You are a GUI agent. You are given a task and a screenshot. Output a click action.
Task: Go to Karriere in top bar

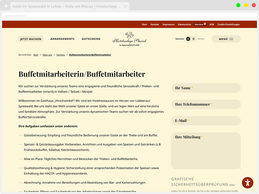[x=199, y=24]
